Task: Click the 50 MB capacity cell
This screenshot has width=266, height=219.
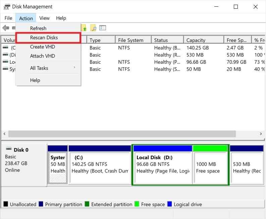Action: [x=194, y=69]
